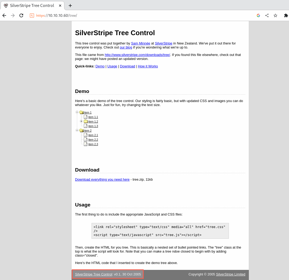This screenshot has width=289, height=280.
Task: Collapse the item 1 tree node
Action: [77, 112]
